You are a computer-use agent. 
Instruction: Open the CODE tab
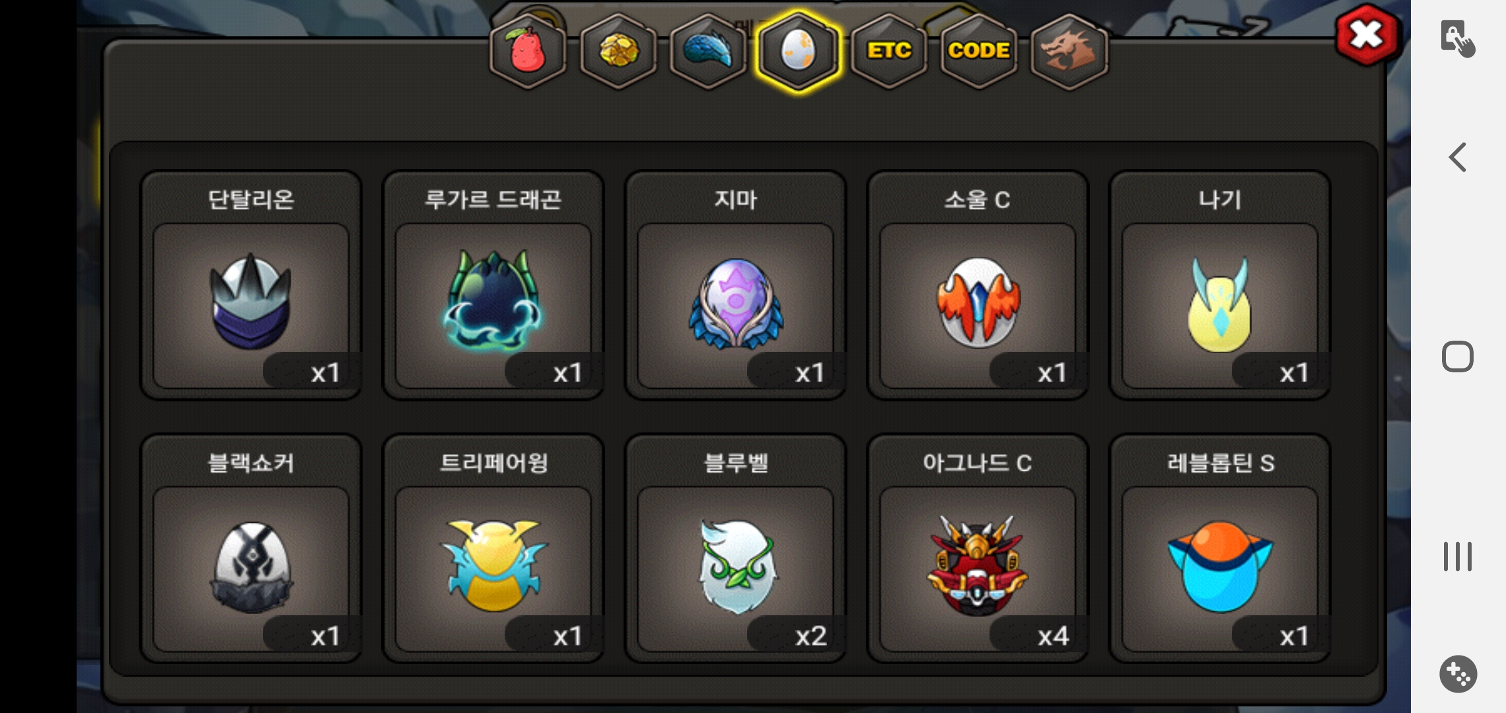(x=979, y=51)
